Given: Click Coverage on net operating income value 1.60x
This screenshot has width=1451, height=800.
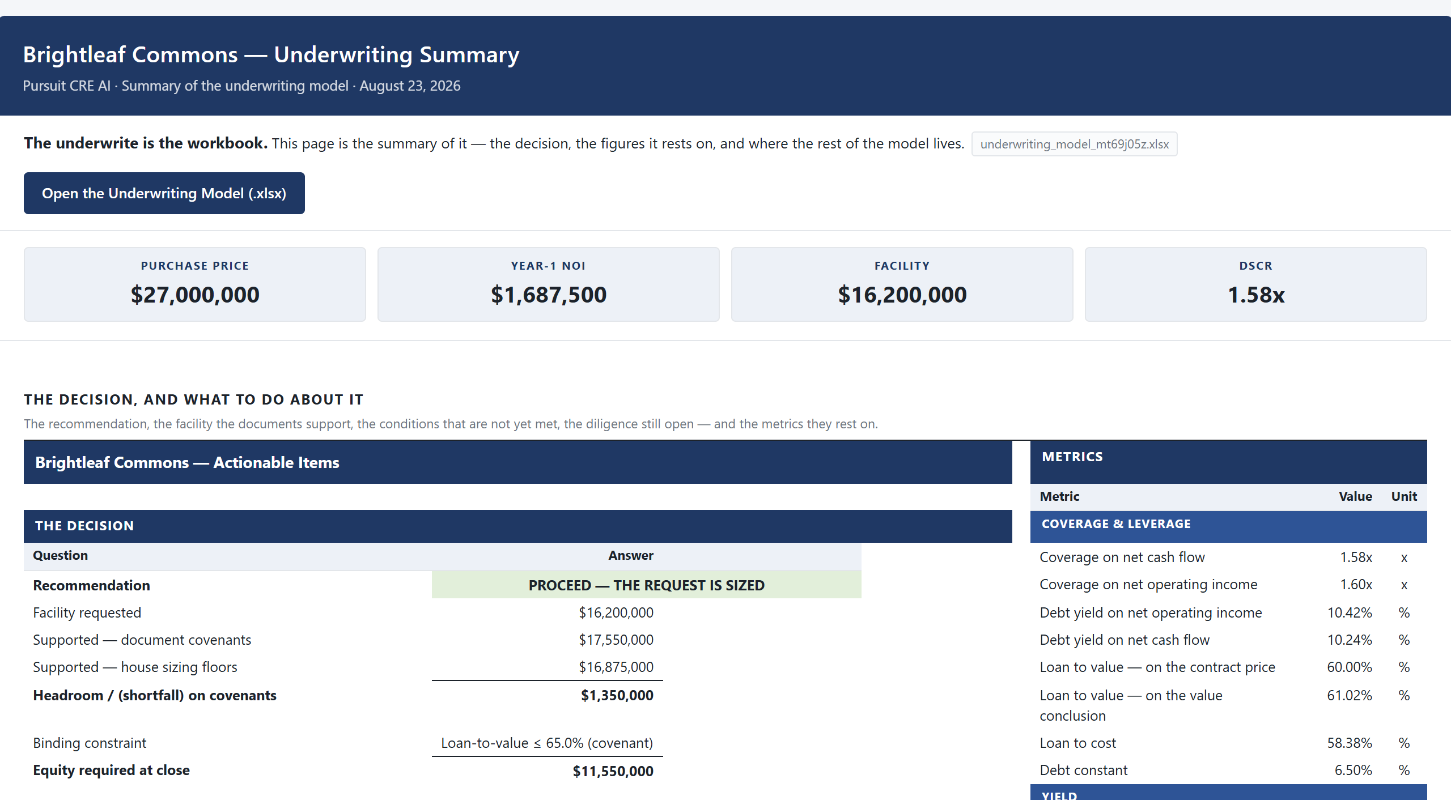Looking at the screenshot, I should point(1356,584).
